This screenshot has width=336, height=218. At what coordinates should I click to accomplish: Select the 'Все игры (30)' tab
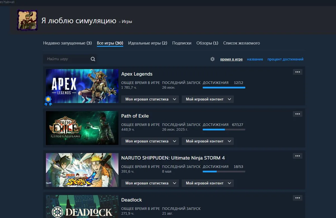point(110,43)
